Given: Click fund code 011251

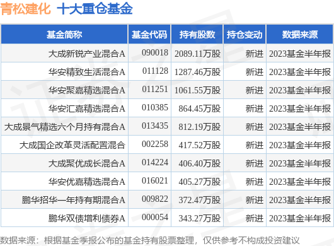Looking at the screenshot, I should (155, 89).
